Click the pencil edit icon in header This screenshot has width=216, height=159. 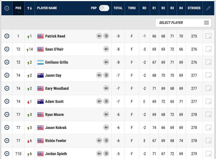[208, 8]
